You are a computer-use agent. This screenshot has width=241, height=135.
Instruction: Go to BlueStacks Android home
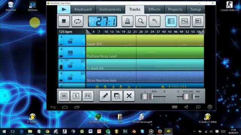point(65,107)
